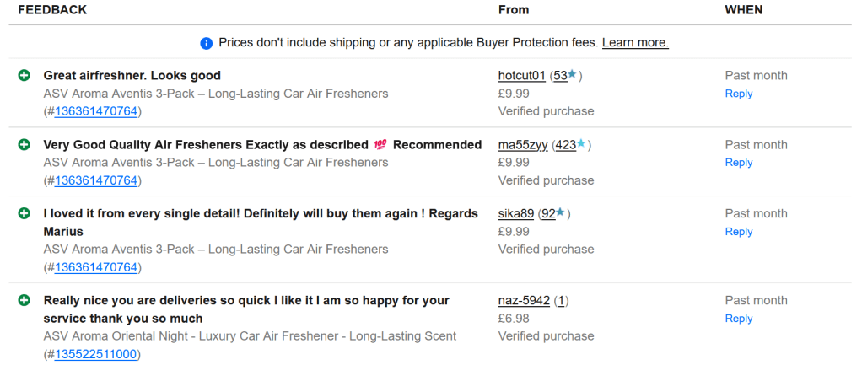Screen dimensions: 862x365
Task: Click the star icon next to sika89's score
Action: click(560, 213)
